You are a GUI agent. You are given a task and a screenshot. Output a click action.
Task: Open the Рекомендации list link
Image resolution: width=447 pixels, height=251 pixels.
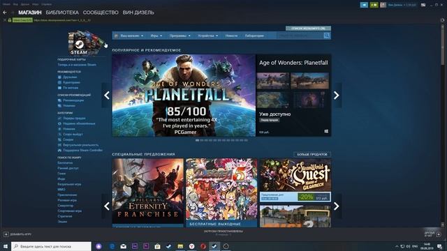click(73, 100)
